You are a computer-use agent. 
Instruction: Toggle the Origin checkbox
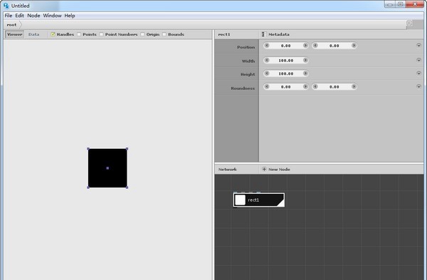[x=142, y=34]
